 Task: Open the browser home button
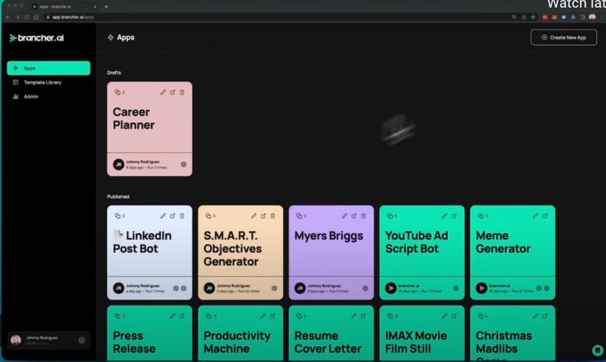coord(36,17)
